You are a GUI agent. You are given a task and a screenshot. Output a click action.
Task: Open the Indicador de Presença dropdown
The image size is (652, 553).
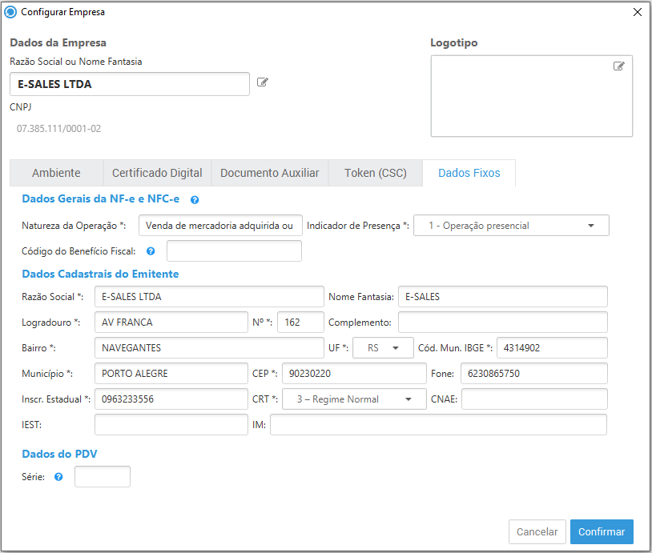(x=511, y=226)
